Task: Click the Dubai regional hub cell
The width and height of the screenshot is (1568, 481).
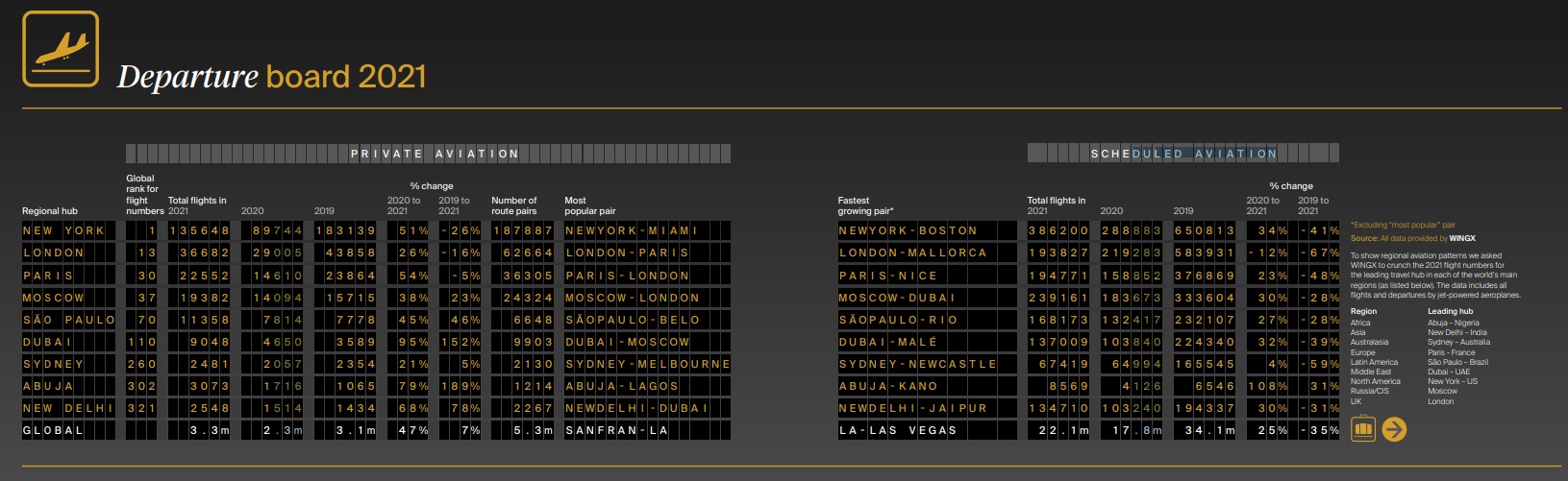Action: pyautogui.click(x=48, y=342)
